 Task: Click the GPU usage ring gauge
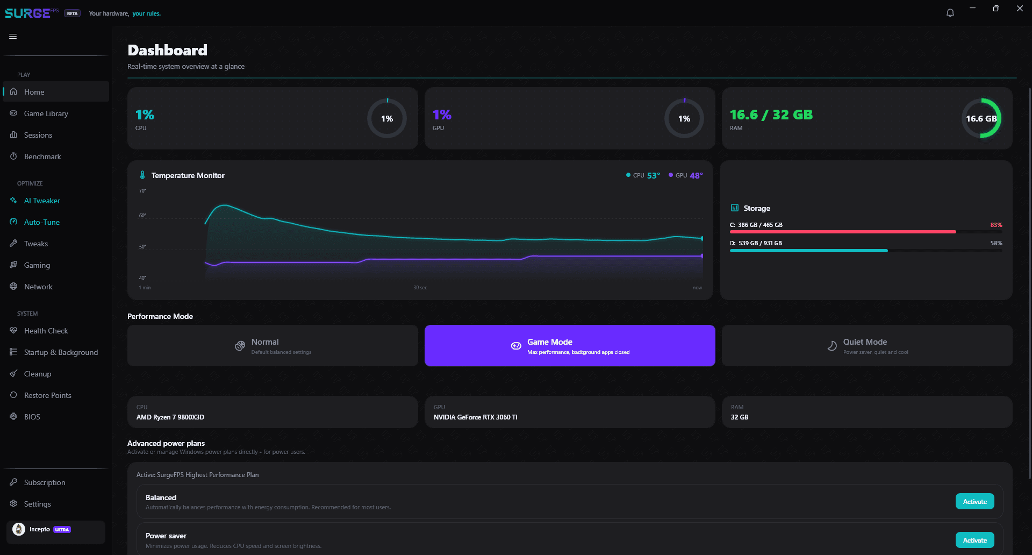click(x=684, y=118)
